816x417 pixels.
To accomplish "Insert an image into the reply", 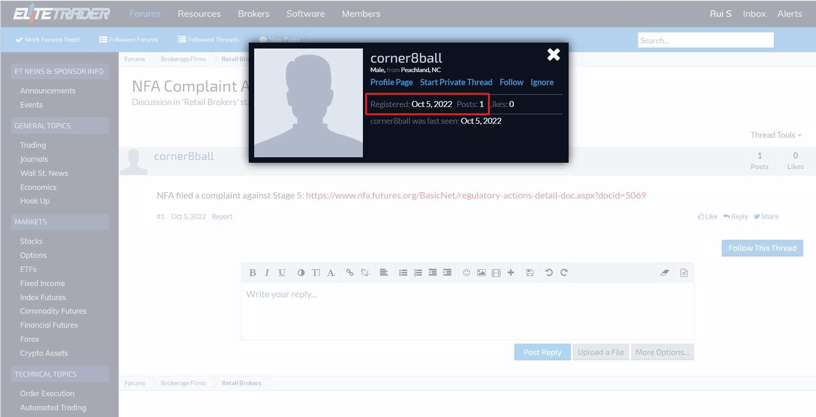I will point(481,272).
